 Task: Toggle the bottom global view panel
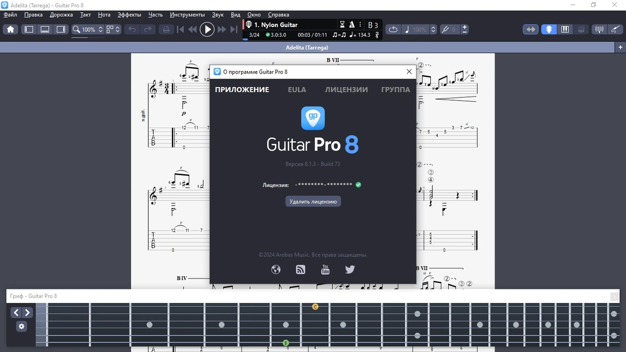point(45,30)
